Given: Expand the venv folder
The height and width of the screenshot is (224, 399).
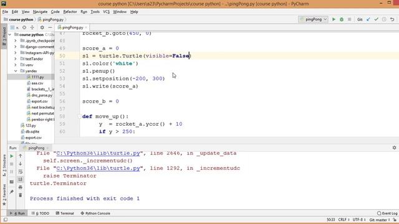Looking at the screenshot, I should (x=15, y=65).
